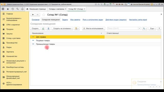Close the Склад №1 (Склад) tab
The image size is (164, 92).
pyautogui.click(x=85, y=9)
